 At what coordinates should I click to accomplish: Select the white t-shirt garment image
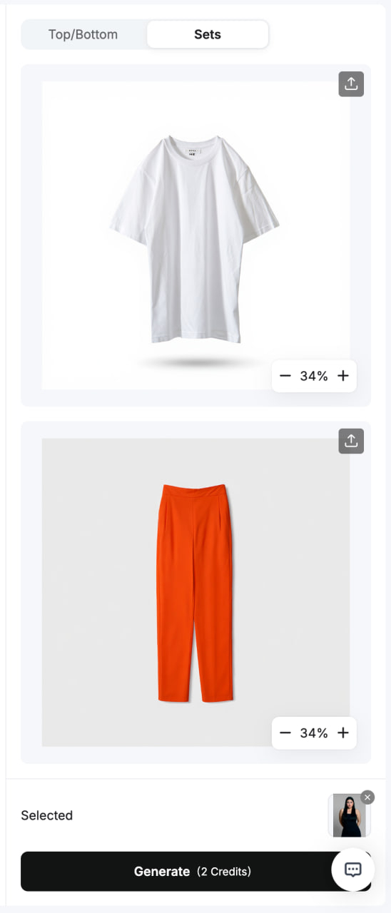coord(194,240)
